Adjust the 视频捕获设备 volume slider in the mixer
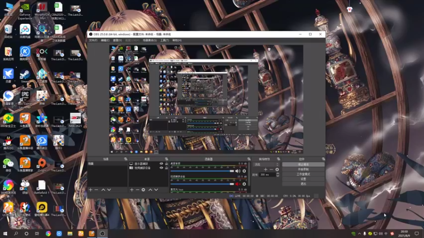 (202, 184)
